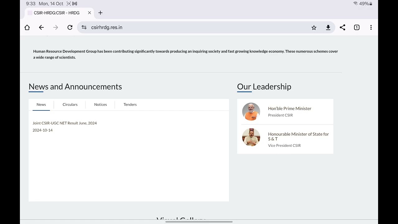Image resolution: width=398 pixels, height=224 pixels.
Task: Click the date 2024-10-14 under the news item
Action: (43, 130)
